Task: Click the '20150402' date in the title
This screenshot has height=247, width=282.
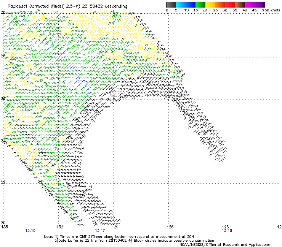Action: coord(93,6)
